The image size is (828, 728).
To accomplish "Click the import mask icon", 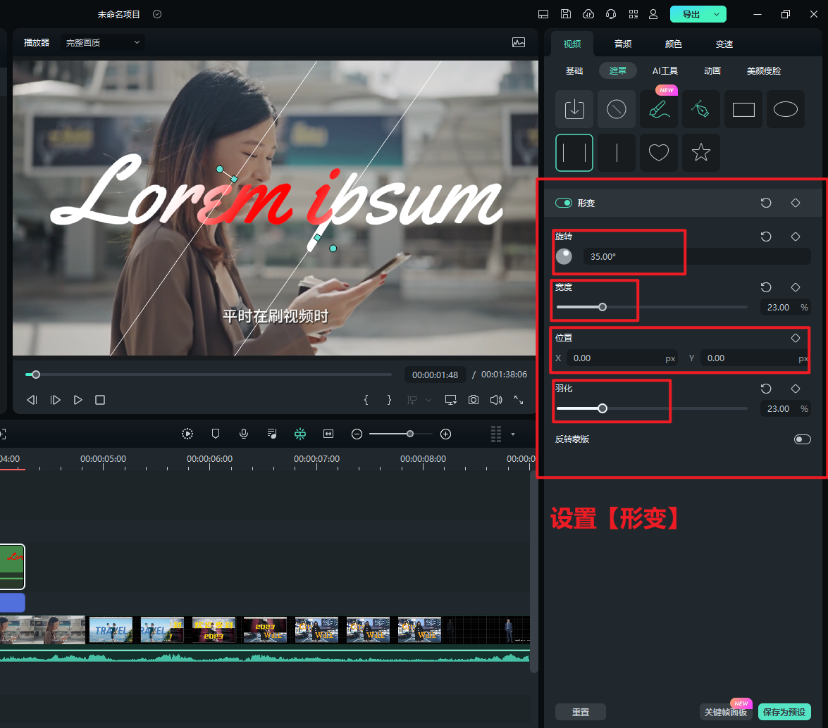I will point(574,109).
